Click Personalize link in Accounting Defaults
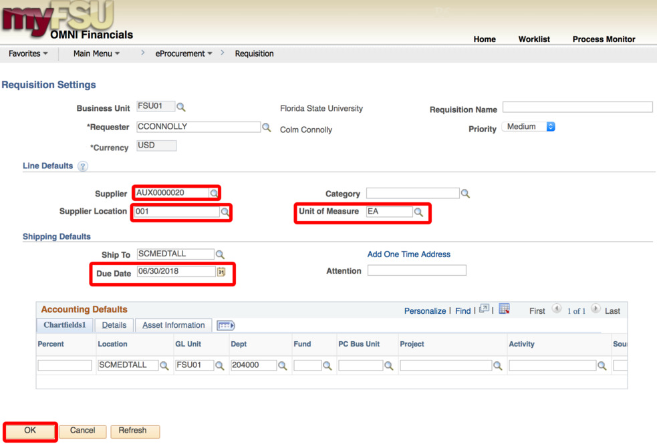 [x=425, y=311]
